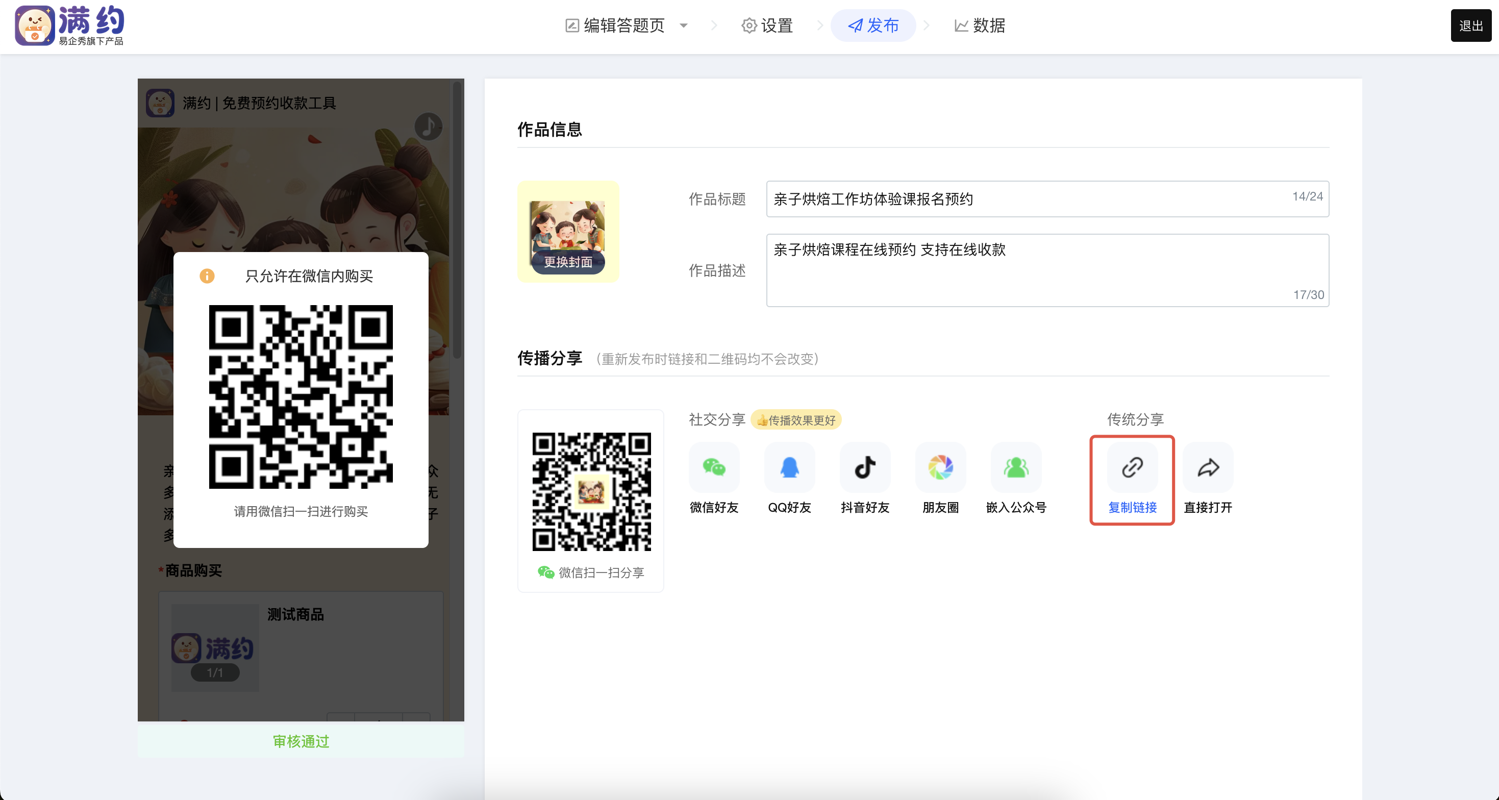Click into the 作品描述 text area

1046,270
